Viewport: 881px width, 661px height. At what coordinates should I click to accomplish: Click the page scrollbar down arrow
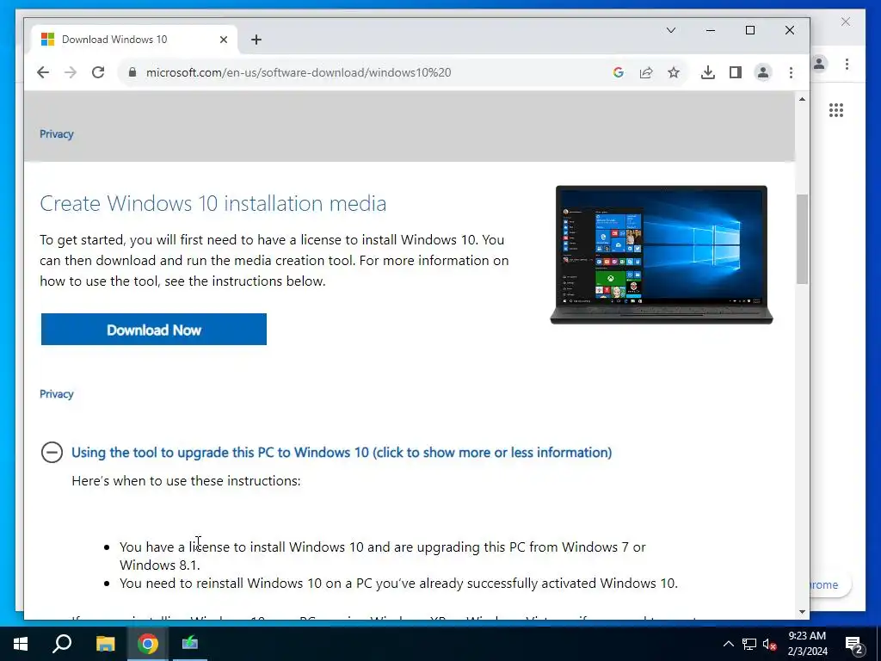[x=803, y=612]
